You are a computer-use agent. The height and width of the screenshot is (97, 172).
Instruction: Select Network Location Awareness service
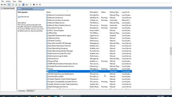tap(89, 20)
